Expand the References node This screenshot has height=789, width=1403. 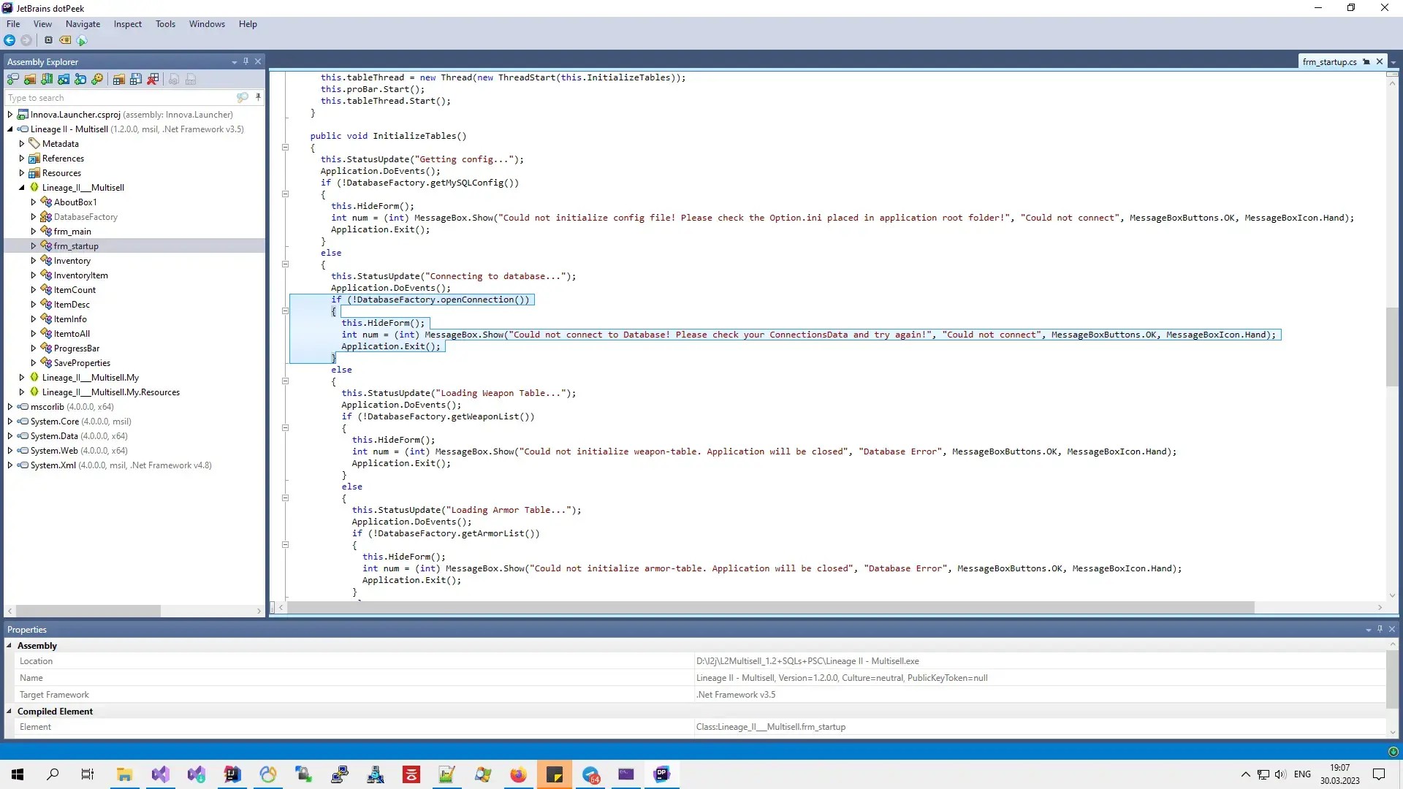22,159
